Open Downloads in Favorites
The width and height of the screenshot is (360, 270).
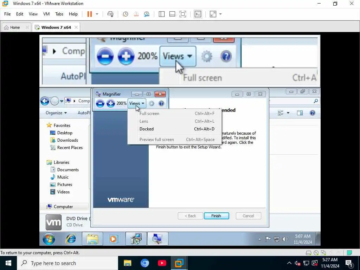click(x=64, y=140)
